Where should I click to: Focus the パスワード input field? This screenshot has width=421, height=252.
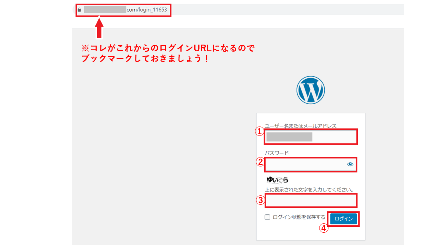(x=311, y=164)
